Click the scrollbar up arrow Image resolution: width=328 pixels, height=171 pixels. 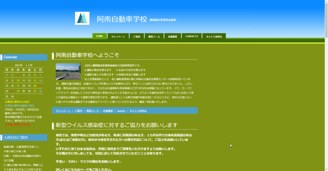point(326,2)
